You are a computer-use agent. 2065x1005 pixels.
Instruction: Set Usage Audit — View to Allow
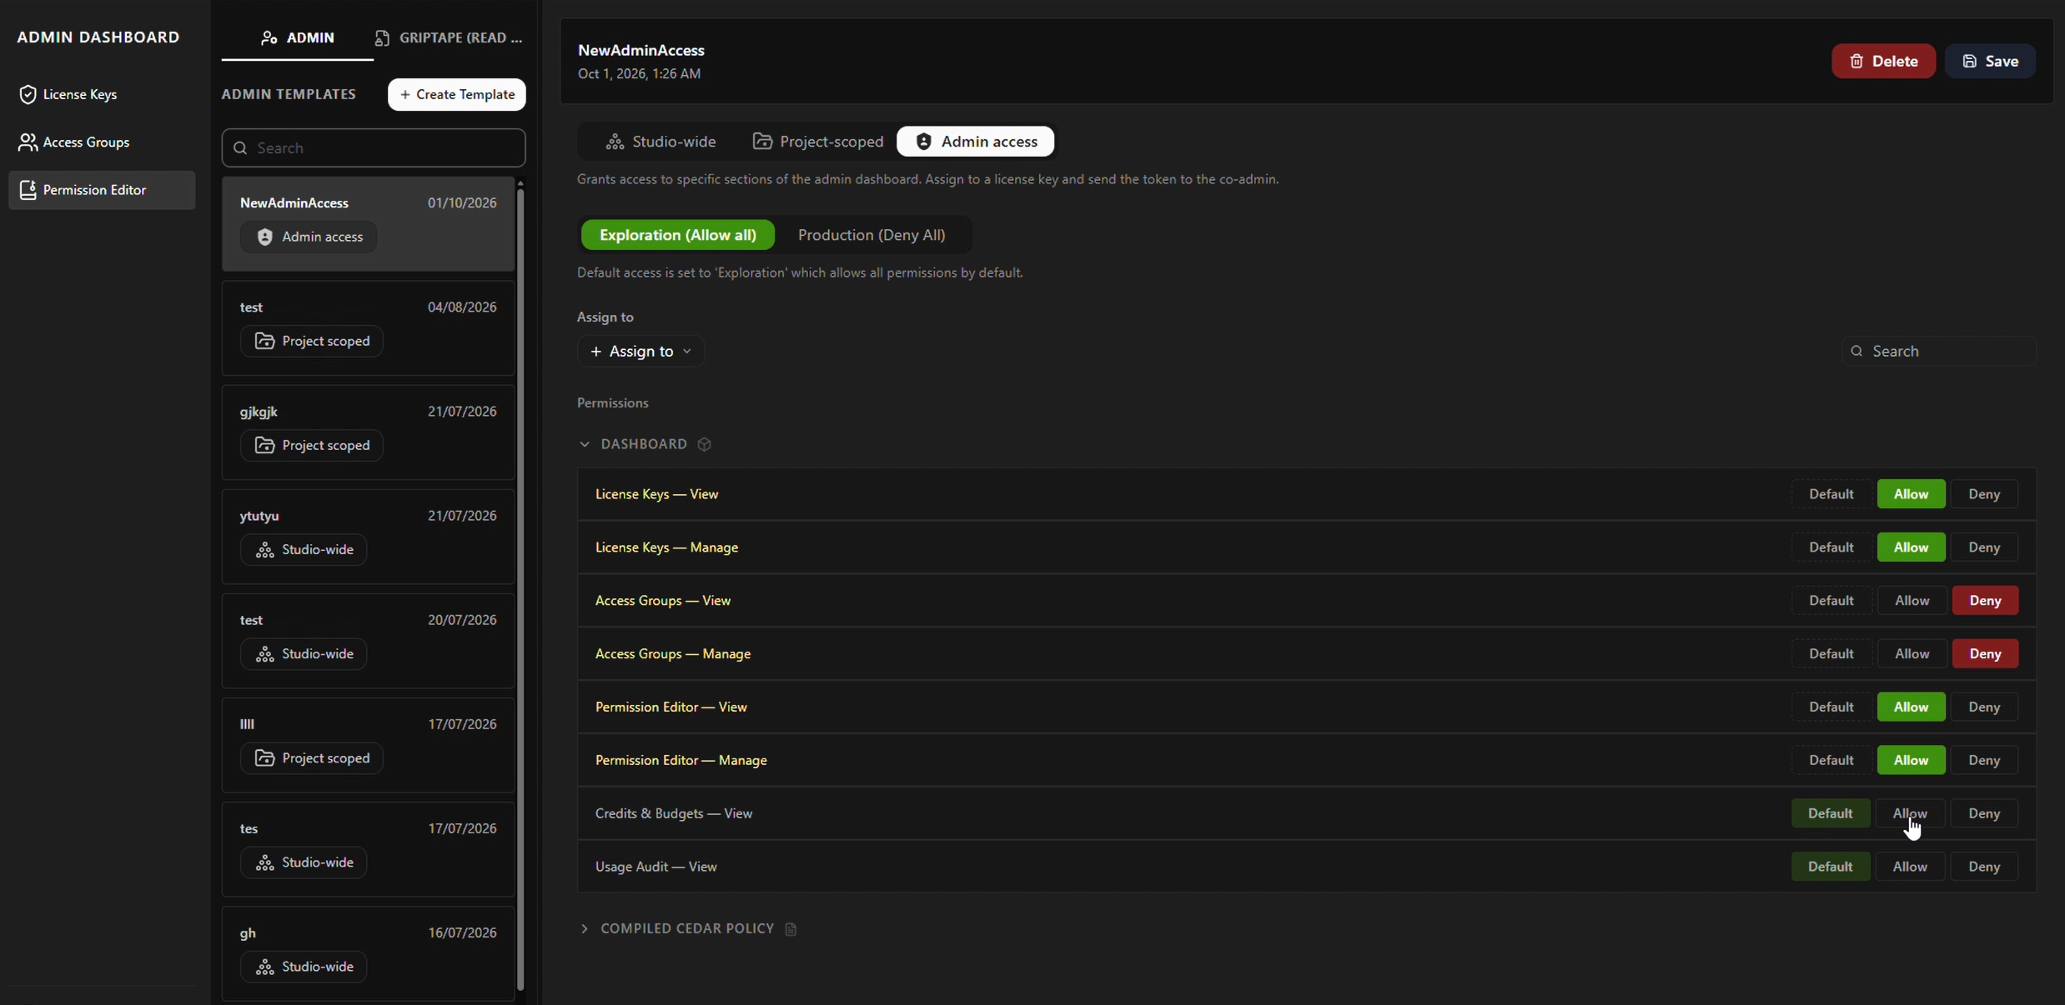click(1910, 867)
